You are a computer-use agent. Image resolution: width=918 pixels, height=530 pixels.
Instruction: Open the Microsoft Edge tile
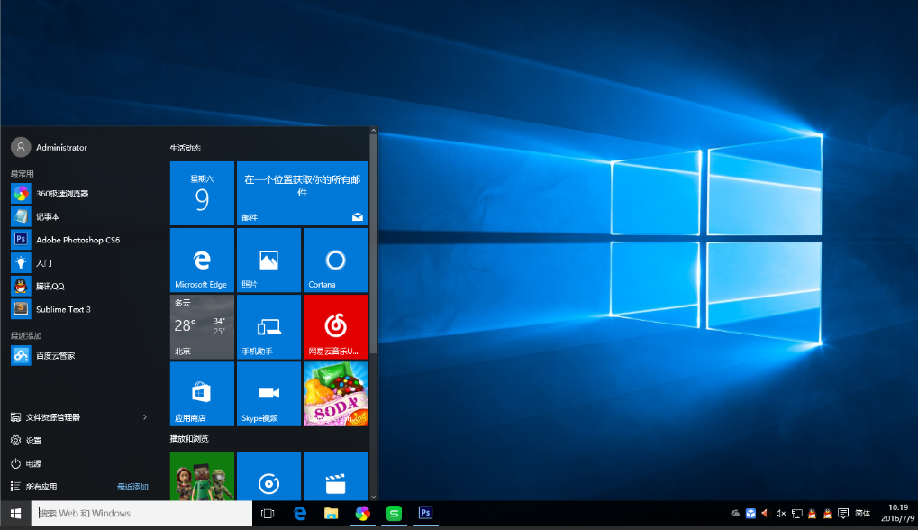click(x=202, y=260)
